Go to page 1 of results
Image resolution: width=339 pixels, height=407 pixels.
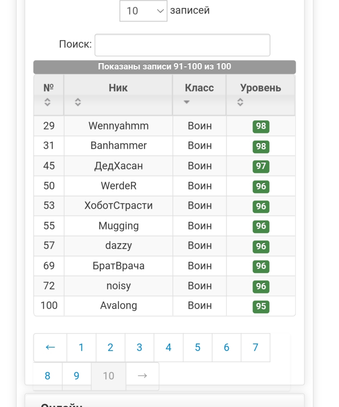coord(81,347)
